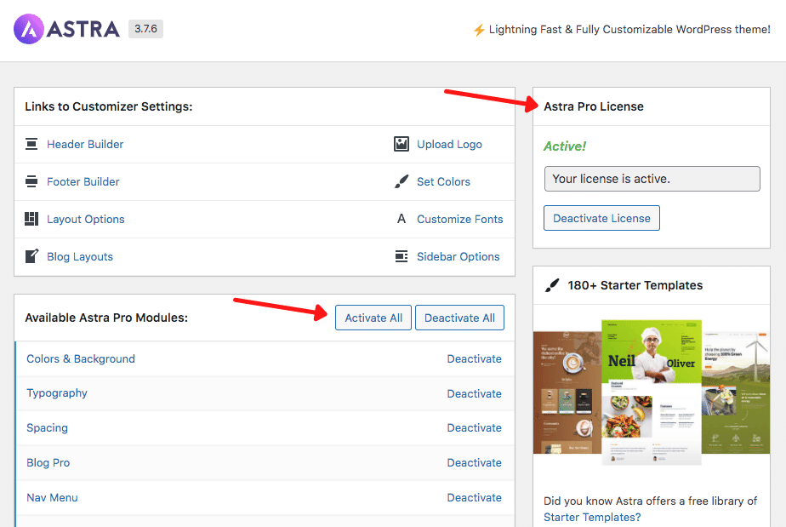Open Sidebar Options settings

458,256
